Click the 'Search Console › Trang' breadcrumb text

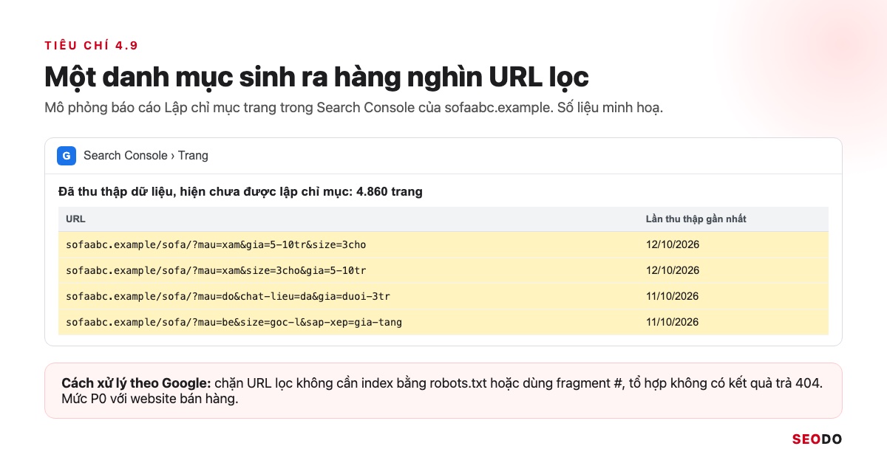click(x=146, y=156)
